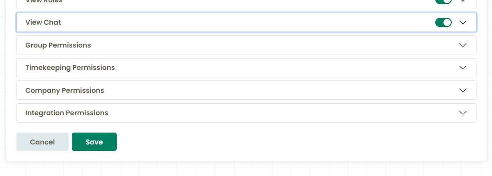This screenshot has width=492, height=176.
Task: Open the Timekeeping Permissions chevron
Action: point(463,68)
